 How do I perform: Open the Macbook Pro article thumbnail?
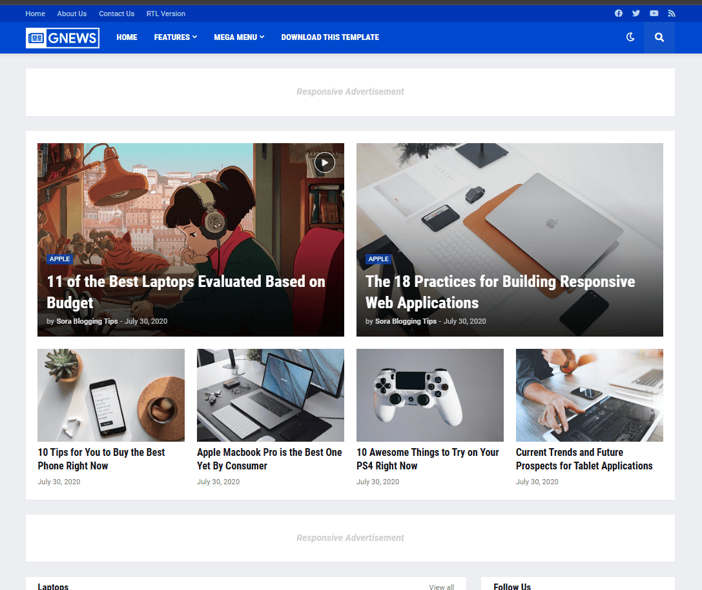[270, 395]
